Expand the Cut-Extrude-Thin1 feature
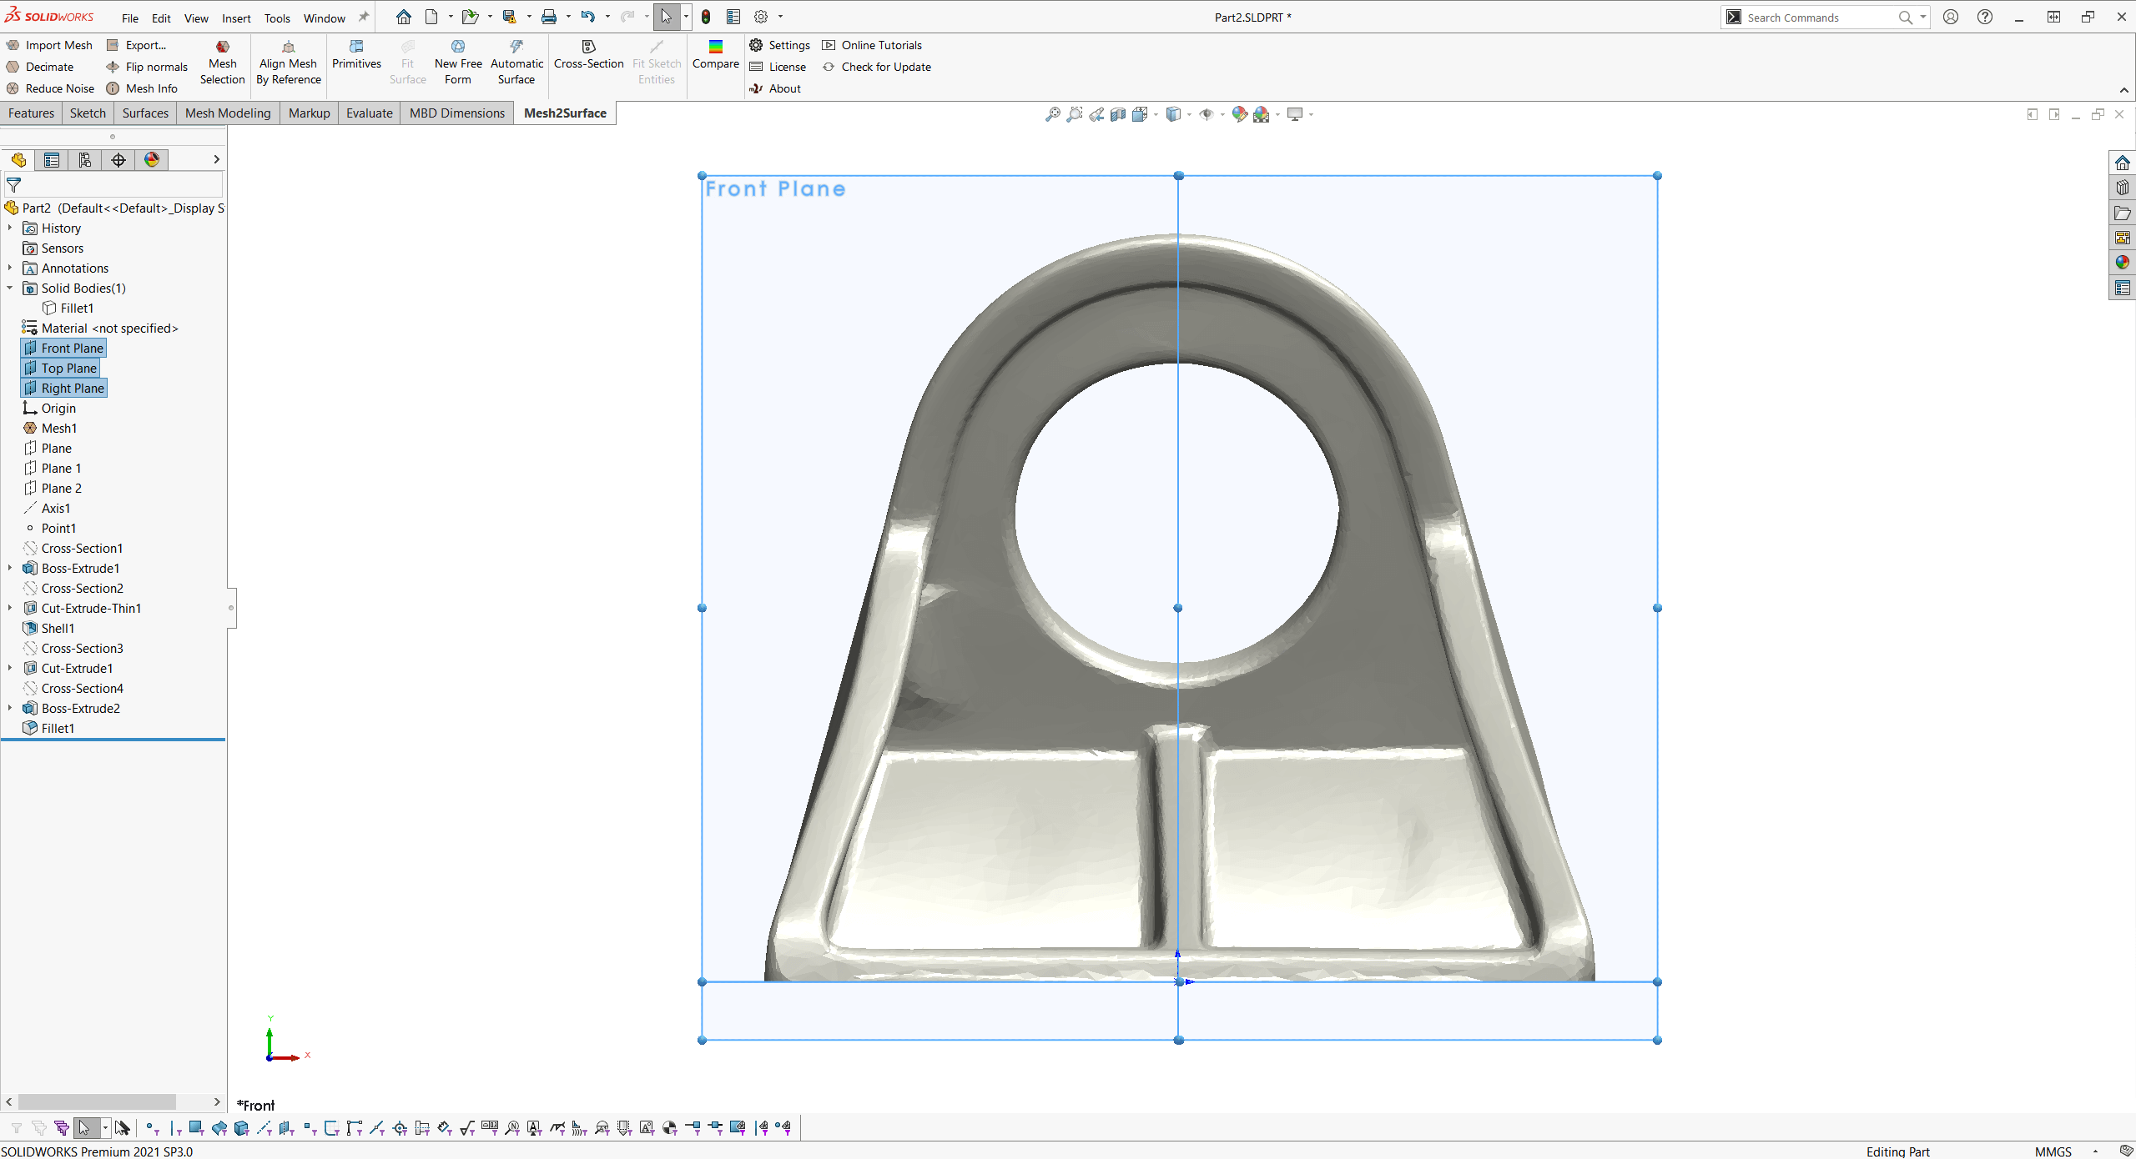The width and height of the screenshot is (2136, 1159). coord(13,608)
